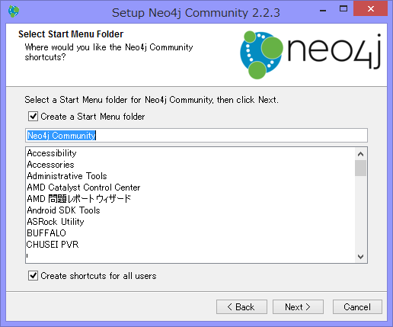Maximize the Setup Neo4j window

point(343,9)
